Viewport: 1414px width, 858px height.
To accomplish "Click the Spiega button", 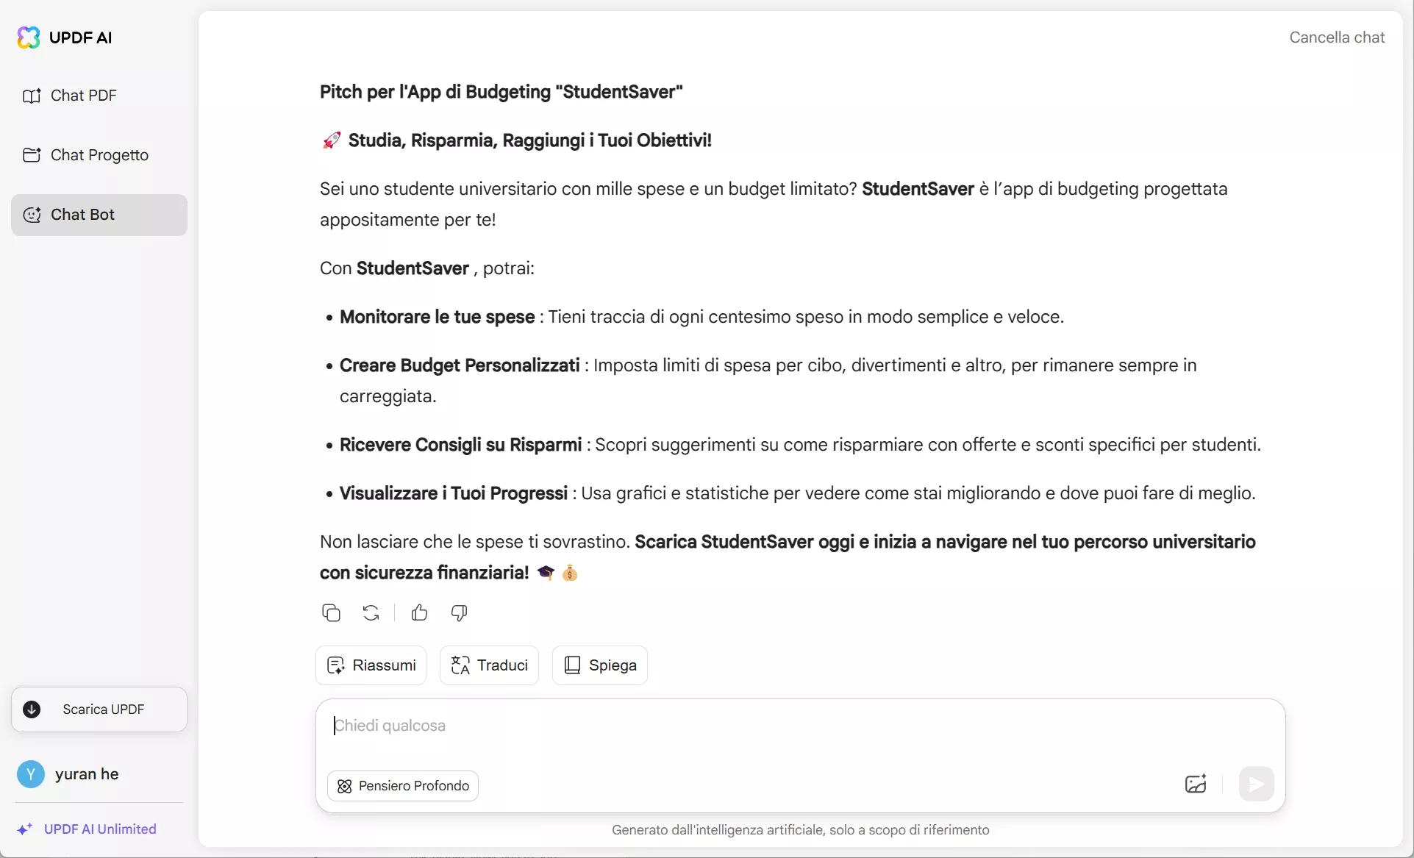I will [x=600, y=665].
